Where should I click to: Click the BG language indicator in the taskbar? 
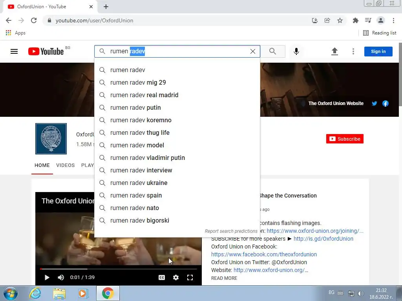point(331,292)
